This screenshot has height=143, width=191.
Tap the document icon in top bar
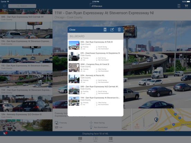[x=179, y=6]
